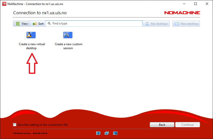The image size is (213, 139).
Task: Click the Create a new virtual desktop label
Action: pos(32,46)
